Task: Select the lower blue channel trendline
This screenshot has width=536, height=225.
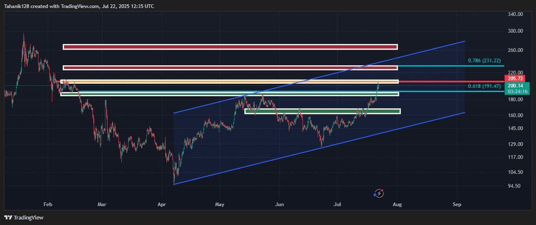Action: (319, 148)
